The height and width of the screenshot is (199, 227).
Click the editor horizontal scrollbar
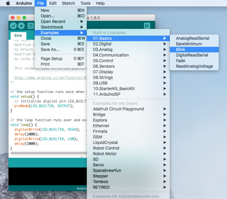click(49, 153)
